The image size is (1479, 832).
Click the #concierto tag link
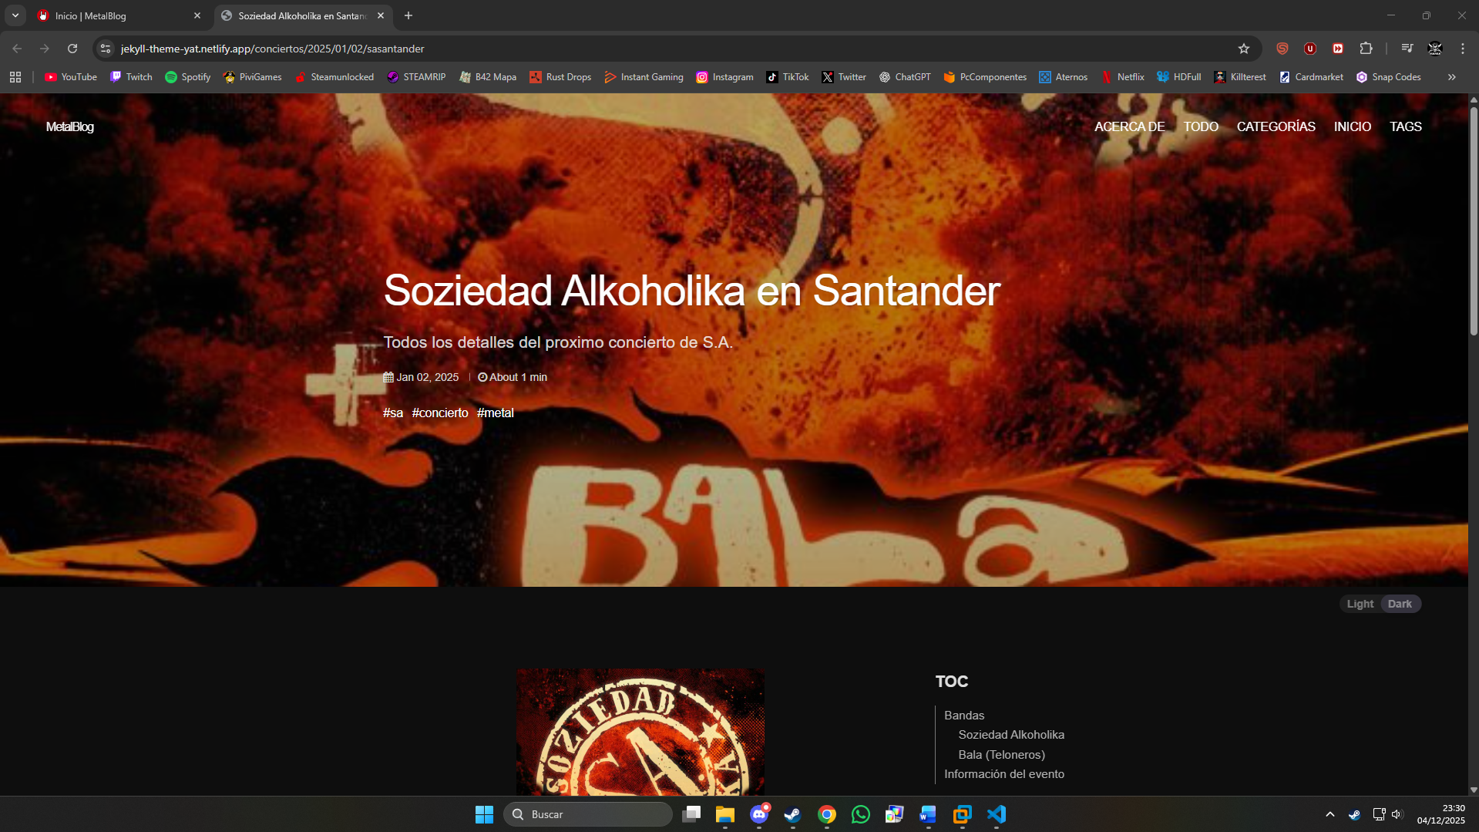coord(439,413)
